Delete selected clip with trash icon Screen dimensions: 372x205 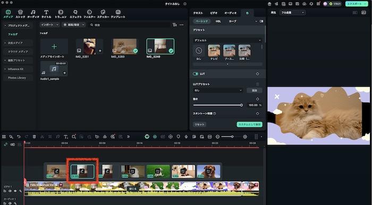(35, 136)
